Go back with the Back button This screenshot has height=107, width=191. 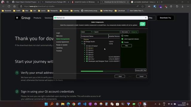[x=120, y=76]
